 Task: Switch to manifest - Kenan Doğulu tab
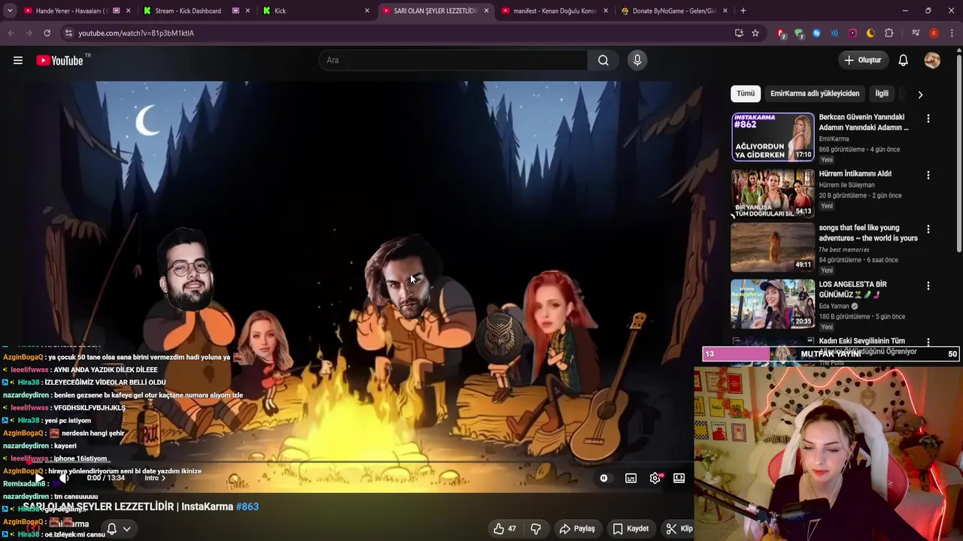tap(555, 11)
